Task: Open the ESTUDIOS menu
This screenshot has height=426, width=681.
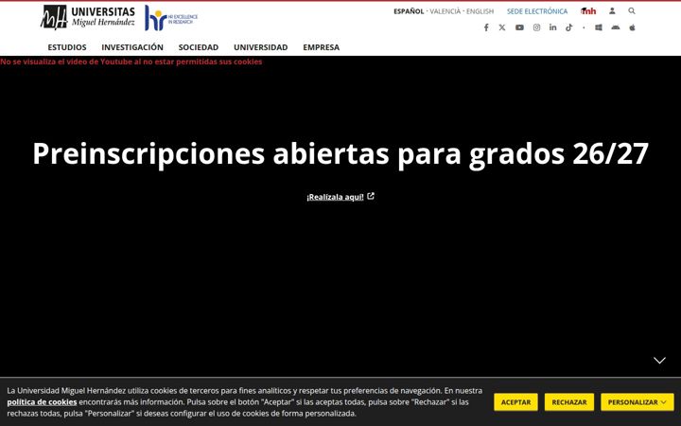Action: pos(67,47)
